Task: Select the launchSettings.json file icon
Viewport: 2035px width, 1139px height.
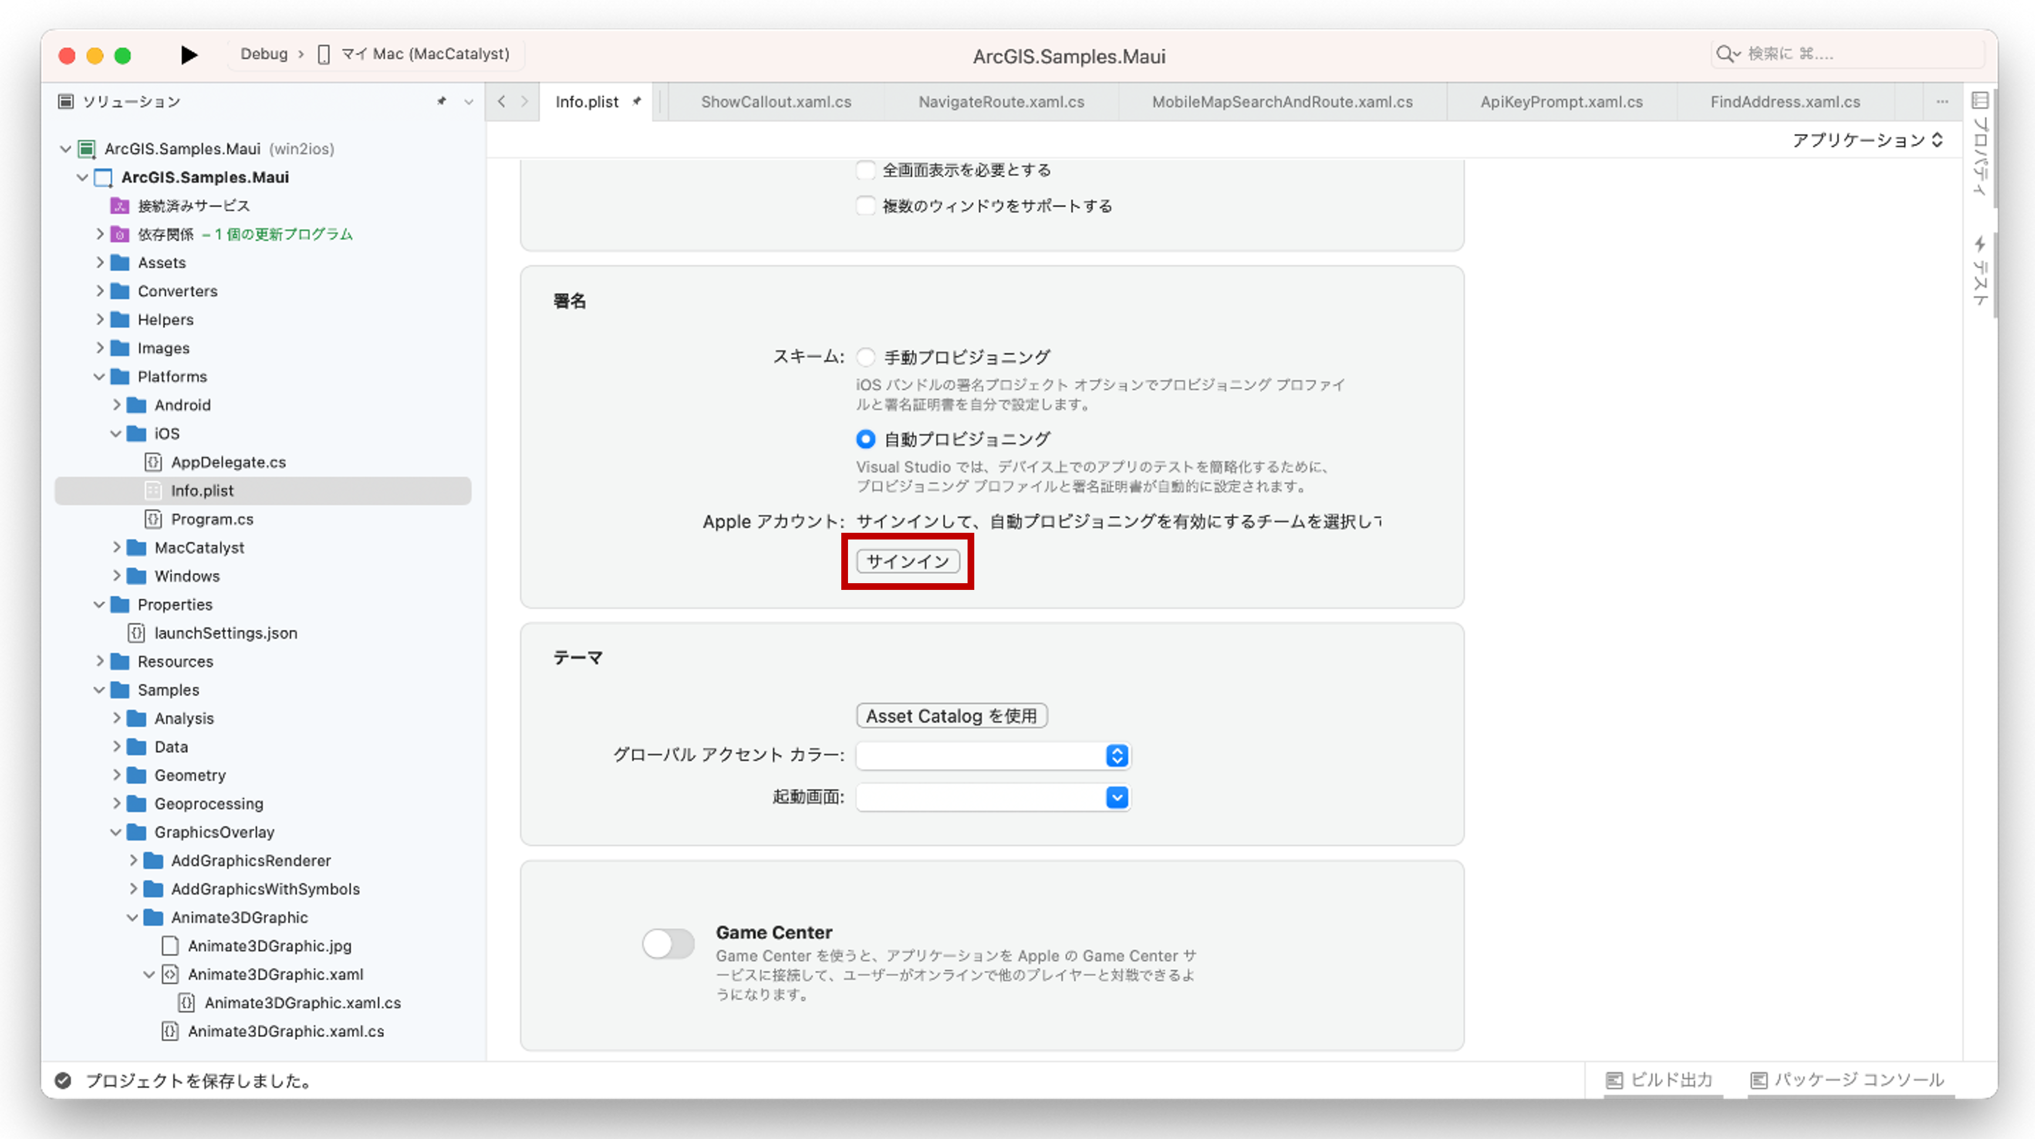Action: [x=137, y=633]
